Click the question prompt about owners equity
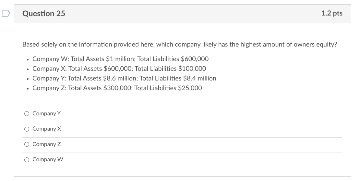This screenshot has width=359, height=181. click(x=180, y=44)
